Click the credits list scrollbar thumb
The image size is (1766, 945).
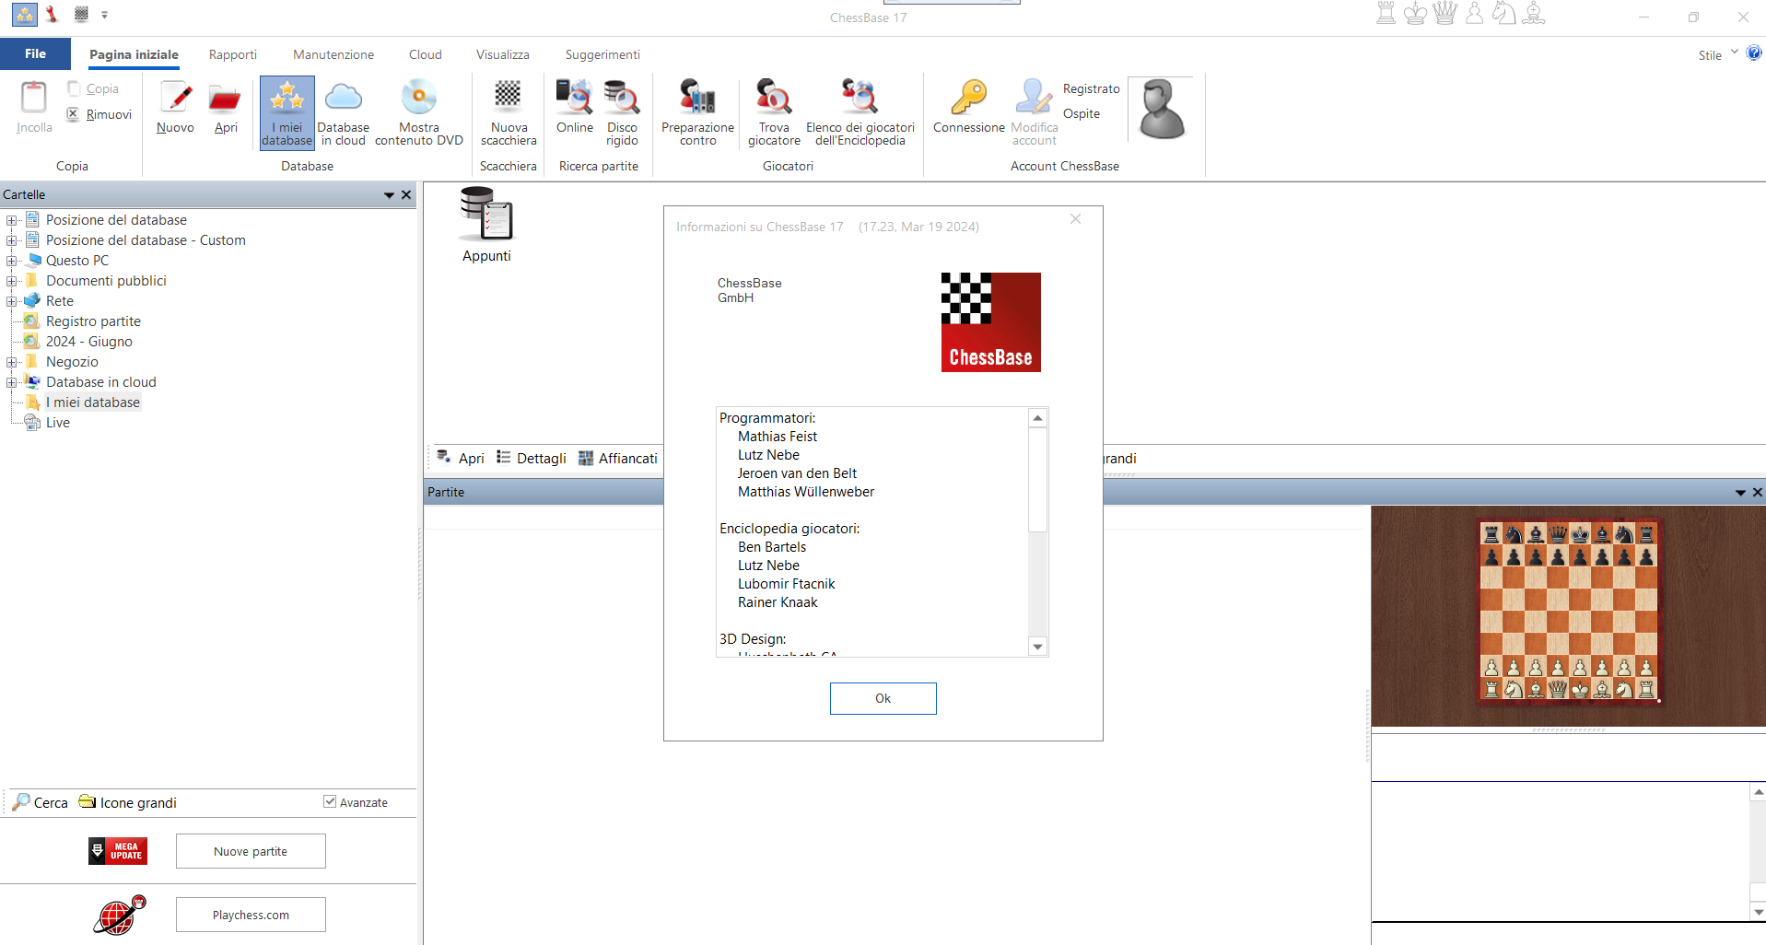(x=1038, y=479)
